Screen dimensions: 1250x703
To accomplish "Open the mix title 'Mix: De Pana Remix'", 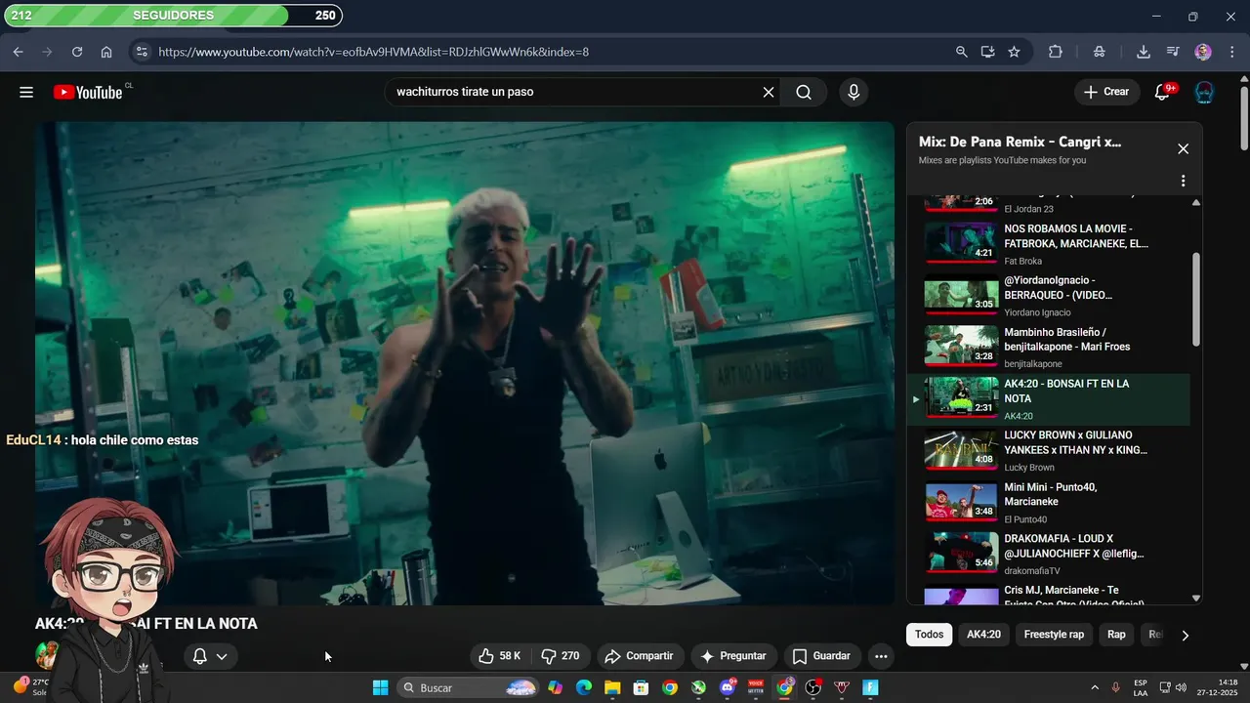I will point(1020,142).
